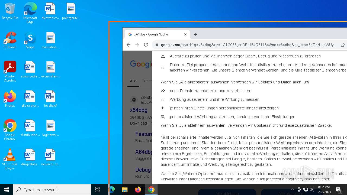The image size is (347, 195).
Task: Click the Chrome back arrow
Action: pyautogui.click(x=128, y=45)
